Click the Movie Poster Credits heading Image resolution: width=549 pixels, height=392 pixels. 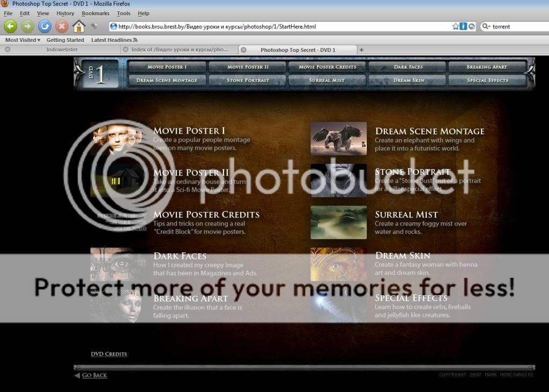pos(206,214)
